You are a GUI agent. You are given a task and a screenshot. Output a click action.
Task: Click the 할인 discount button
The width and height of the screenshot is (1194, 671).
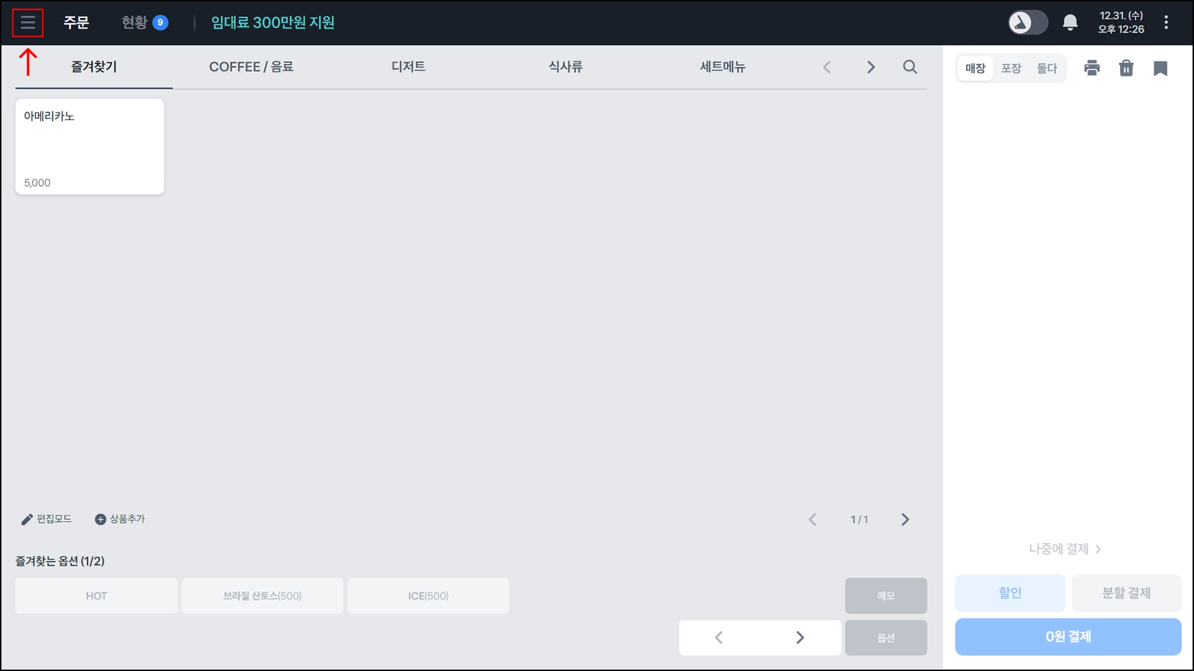[1010, 593]
